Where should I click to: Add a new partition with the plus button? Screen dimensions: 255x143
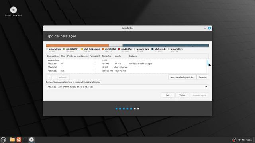click(x=49, y=77)
